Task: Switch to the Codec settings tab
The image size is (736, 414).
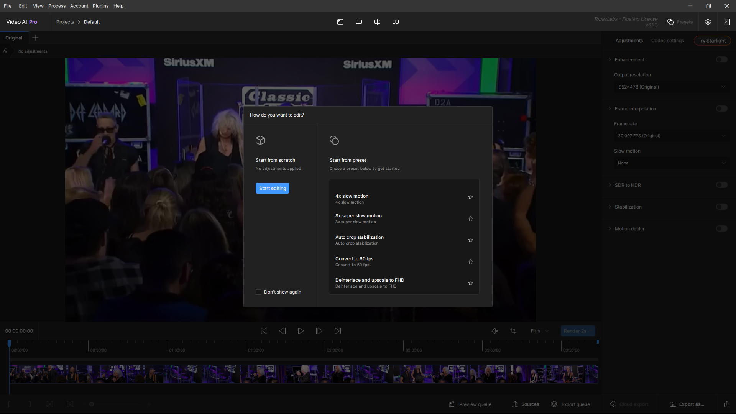Action: click(667, 41)
